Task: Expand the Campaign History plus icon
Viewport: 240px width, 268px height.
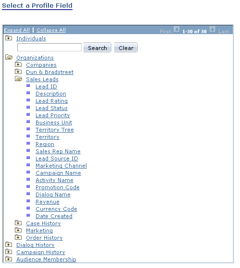Action: pos(9,252)
